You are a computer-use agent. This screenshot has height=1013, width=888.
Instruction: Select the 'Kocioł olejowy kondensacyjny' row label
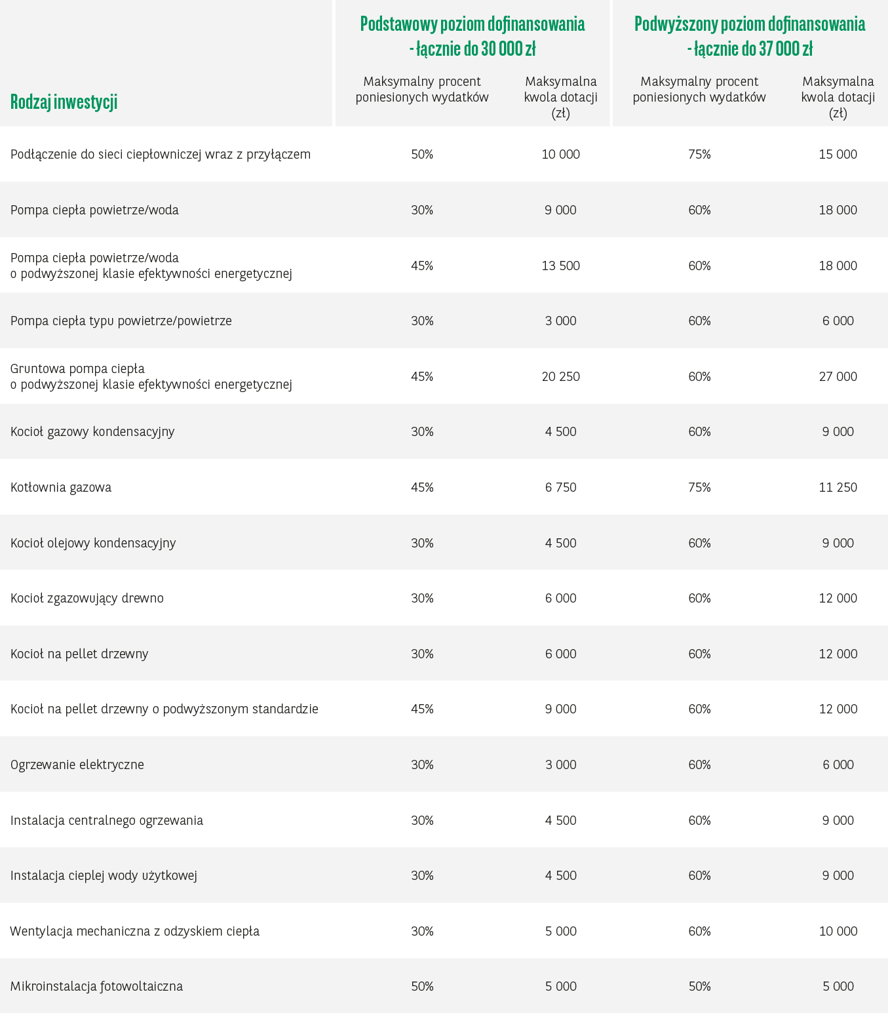pyautogui.click(x=93, y=544)
